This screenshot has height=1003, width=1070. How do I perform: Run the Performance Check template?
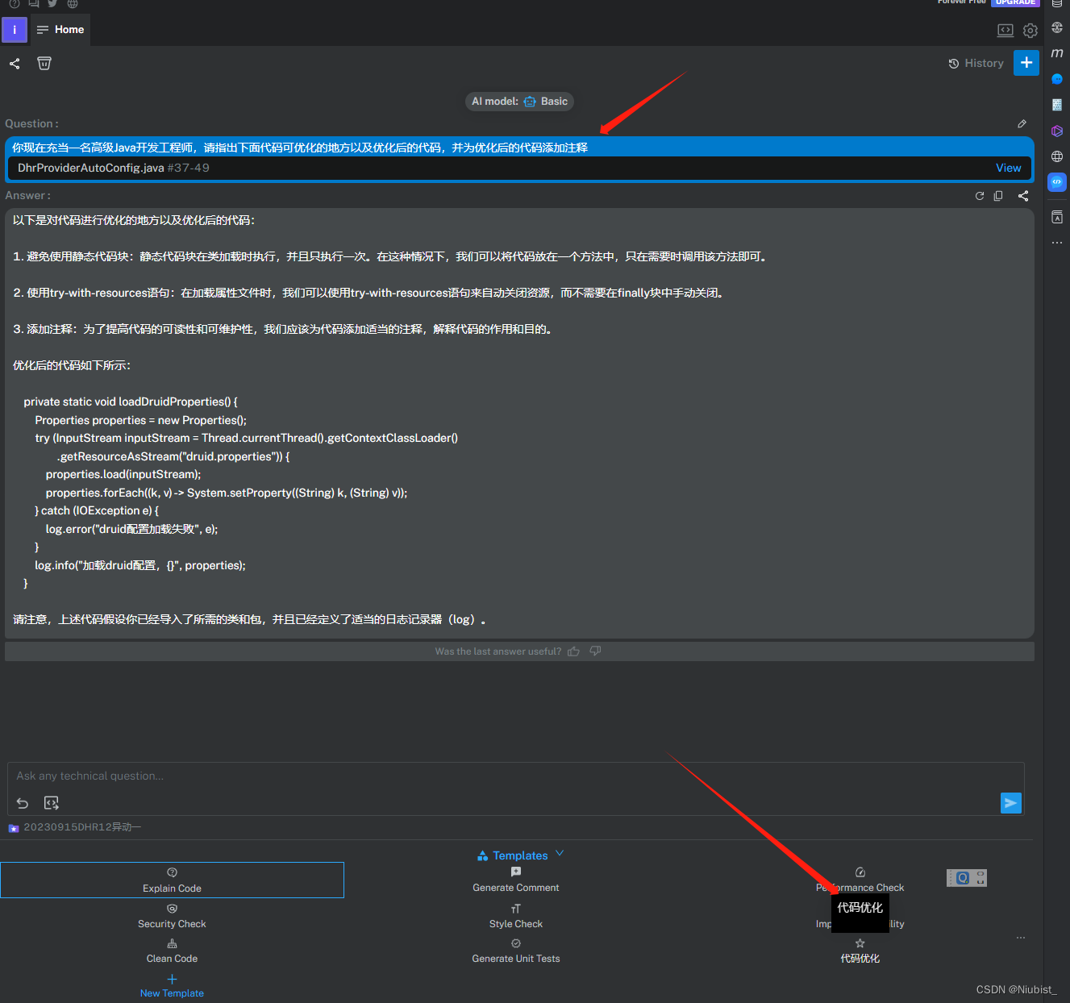[x=860, y=880]
